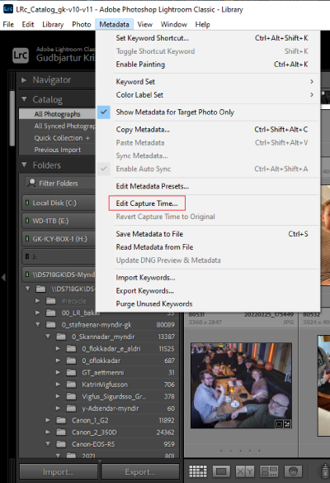Click the group dinner thumbnail badge icons

[283, 423]
